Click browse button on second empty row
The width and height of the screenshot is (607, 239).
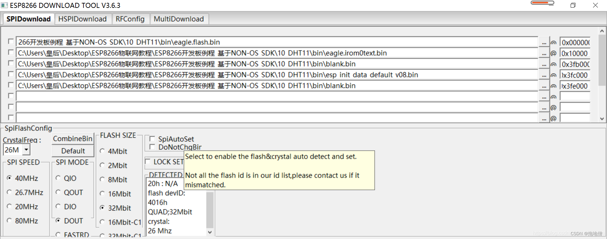tap(544, 108)
